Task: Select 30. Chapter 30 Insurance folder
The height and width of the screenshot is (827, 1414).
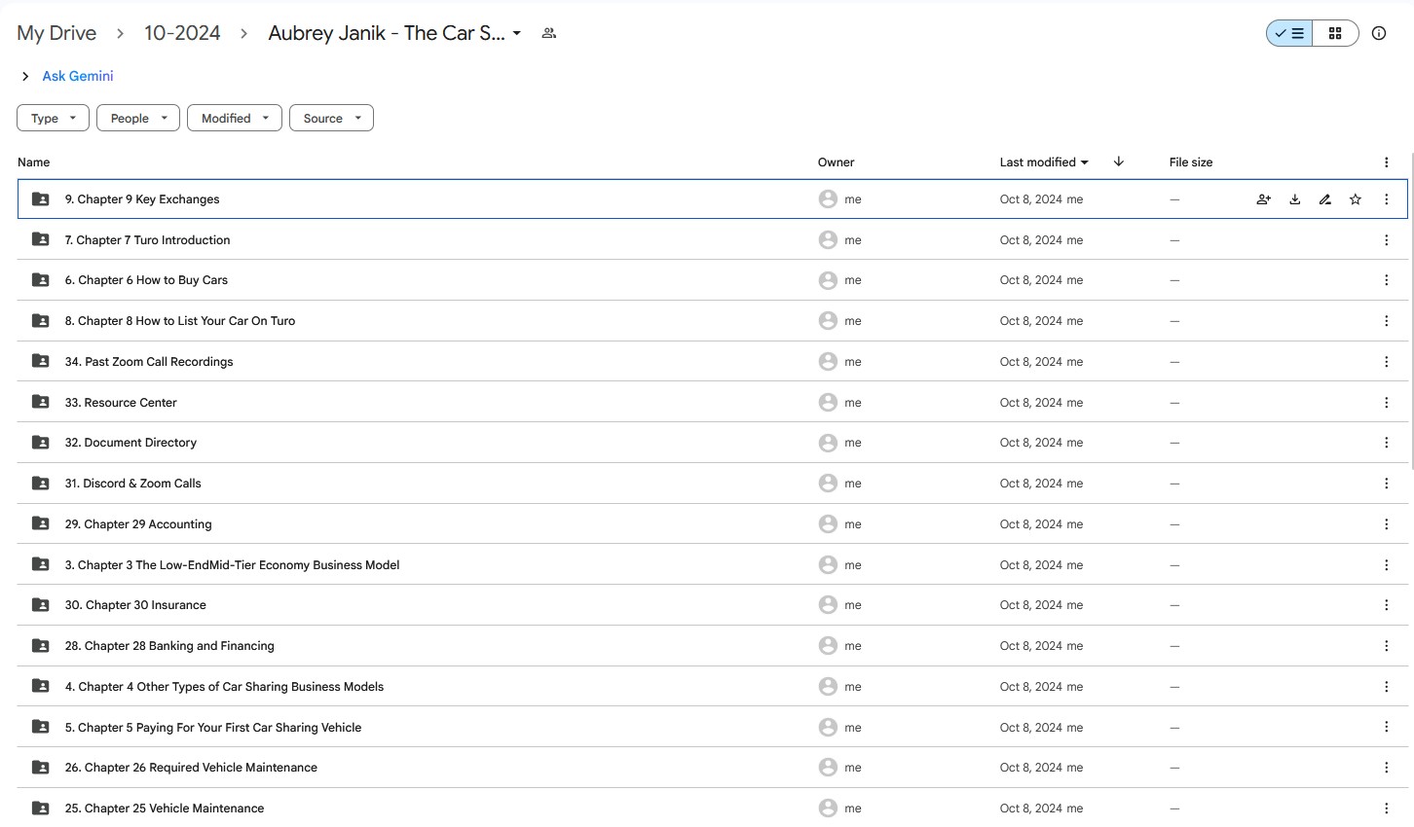Action: pos(712,605)
